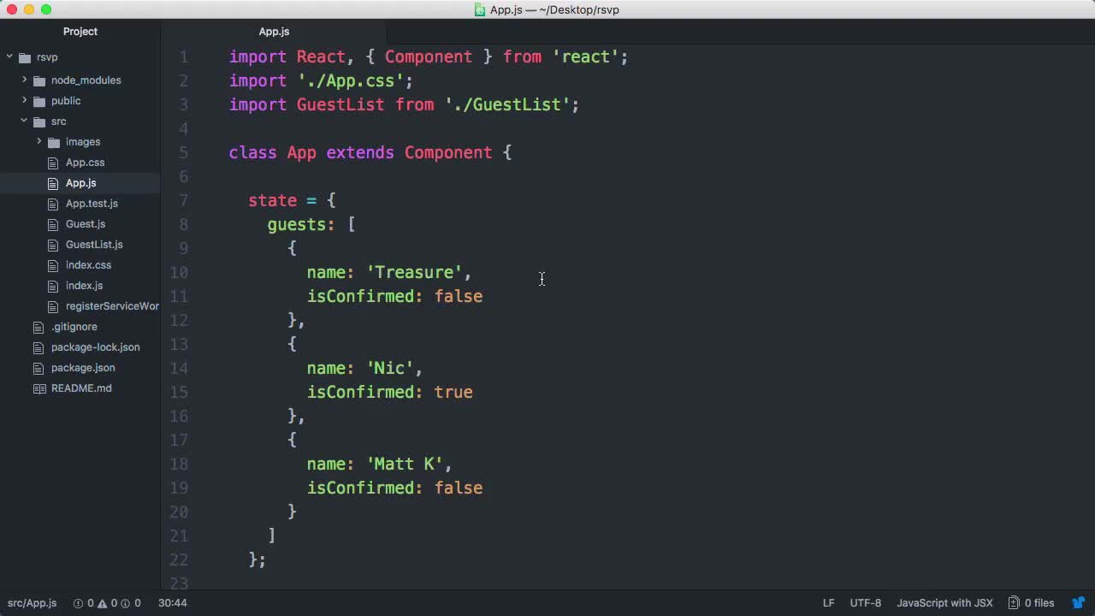Collapse the src folder
The height and width of the screenshot is (616, 1095).
tap(24, 121)
